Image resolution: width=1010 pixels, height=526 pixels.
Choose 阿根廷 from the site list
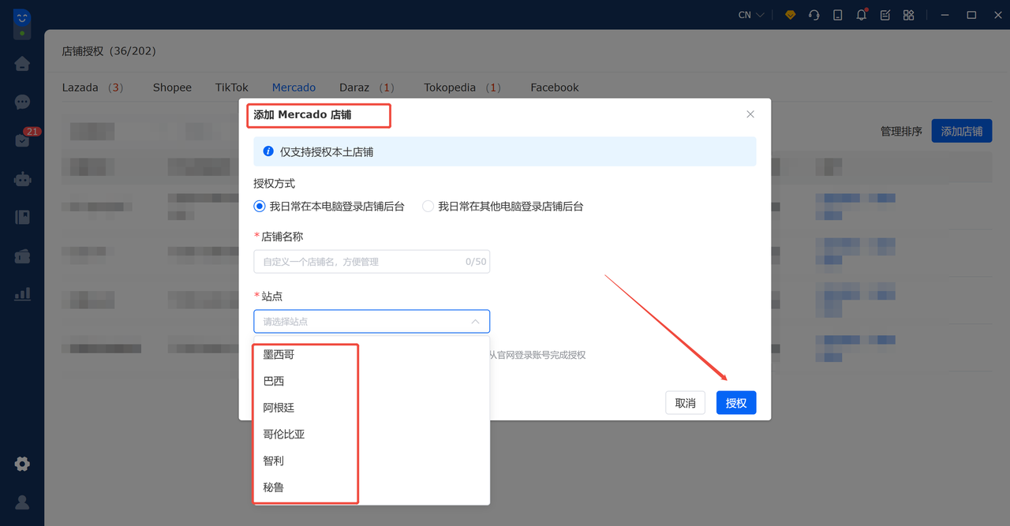pyautogui.click(x=372, y=408)
